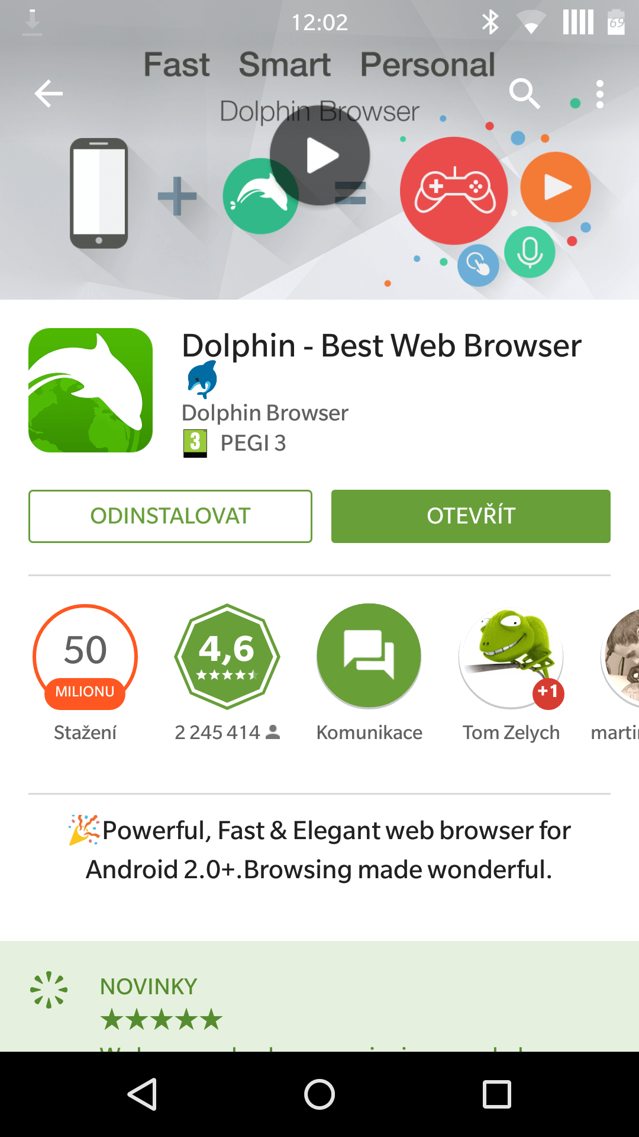Play the Dolphin Browser promo video
The image size is (639, 1137).
(320, 156)
